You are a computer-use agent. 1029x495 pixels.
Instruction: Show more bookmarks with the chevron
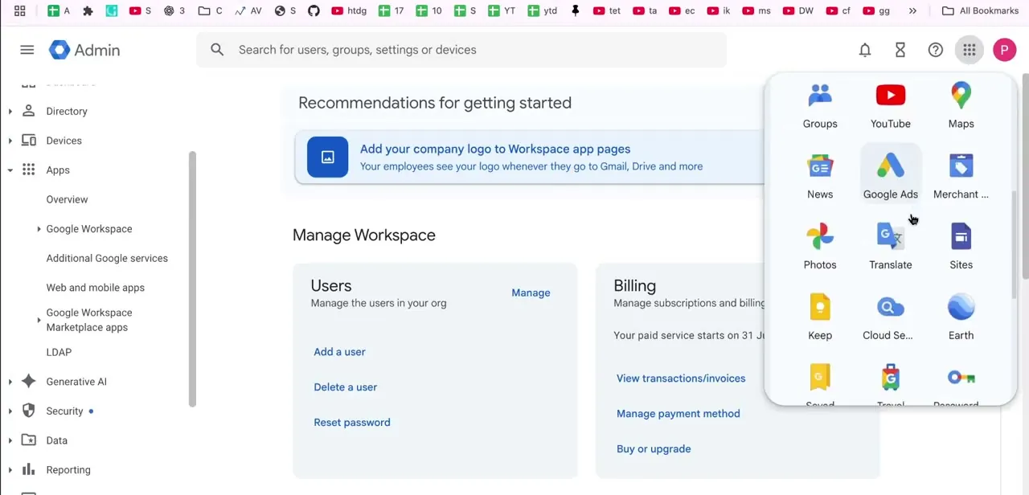912,10
